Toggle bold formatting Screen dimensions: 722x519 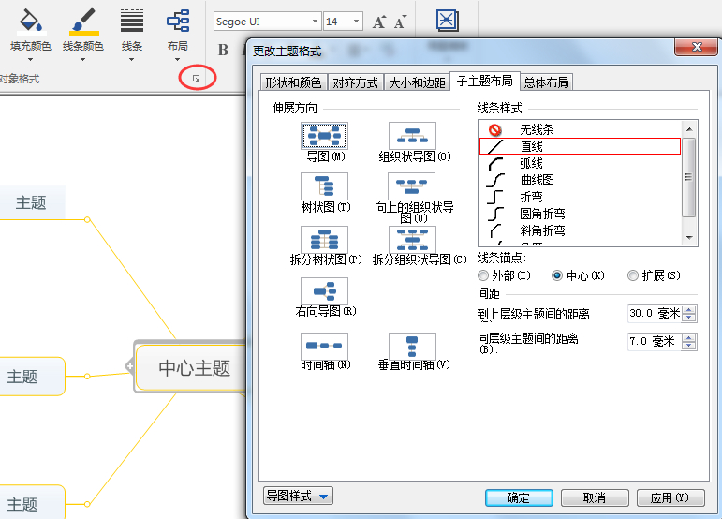point(223,50)
